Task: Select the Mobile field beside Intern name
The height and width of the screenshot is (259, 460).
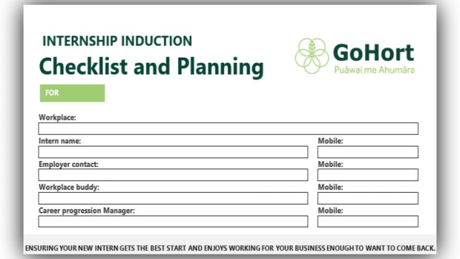Action: tap(368, 152)
